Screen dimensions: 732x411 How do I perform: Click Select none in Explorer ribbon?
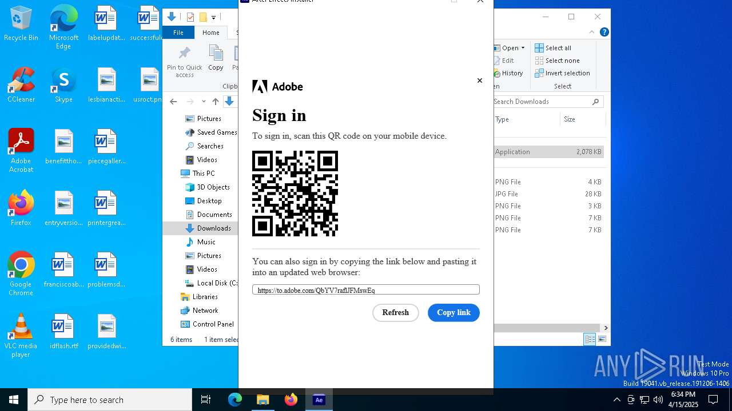[x=558, y=61]
